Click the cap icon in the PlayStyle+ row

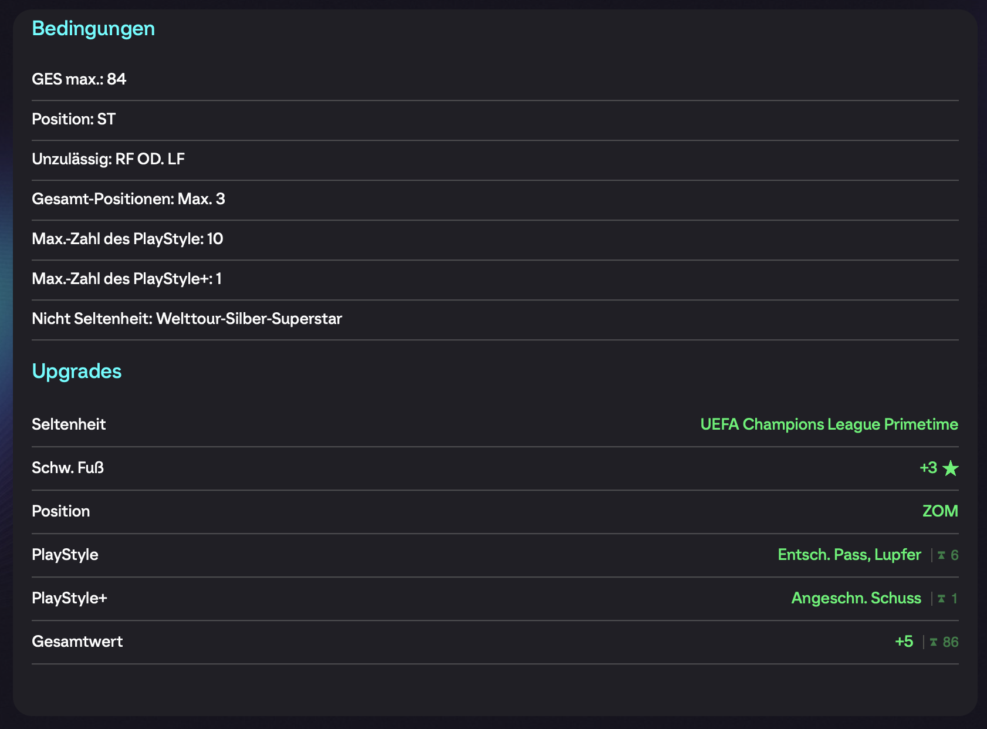941,599
